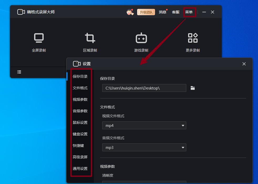Select the 区域录制 region recording icon
The width and height of the screenshot is (258, 184).
coord(90,38)
